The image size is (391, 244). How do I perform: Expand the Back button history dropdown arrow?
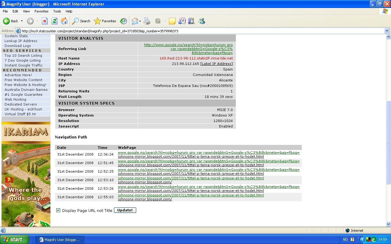click(22, 21)
